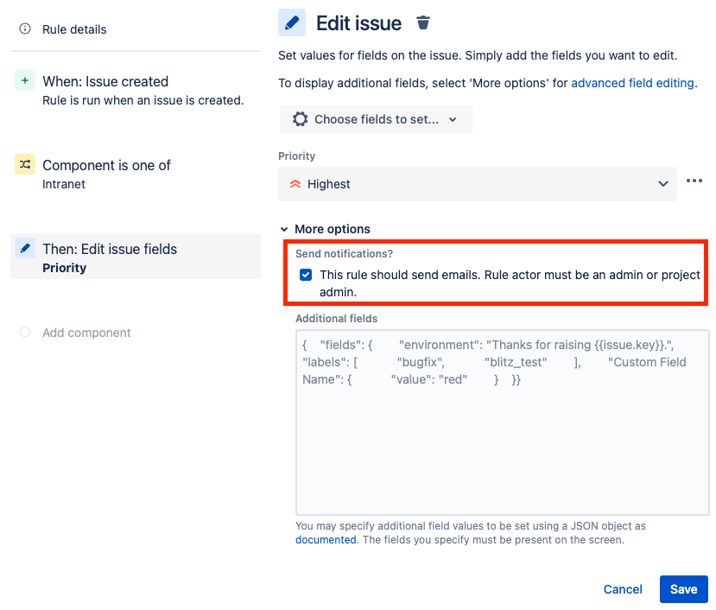Click the branch icon beside Component condition

pyautogui.click(x=23, y=163)
